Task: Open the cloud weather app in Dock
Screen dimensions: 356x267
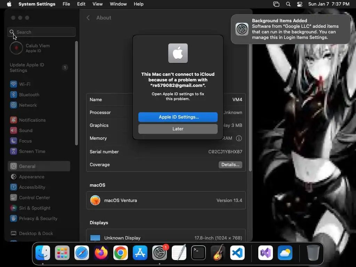Action: pos(285,253)
